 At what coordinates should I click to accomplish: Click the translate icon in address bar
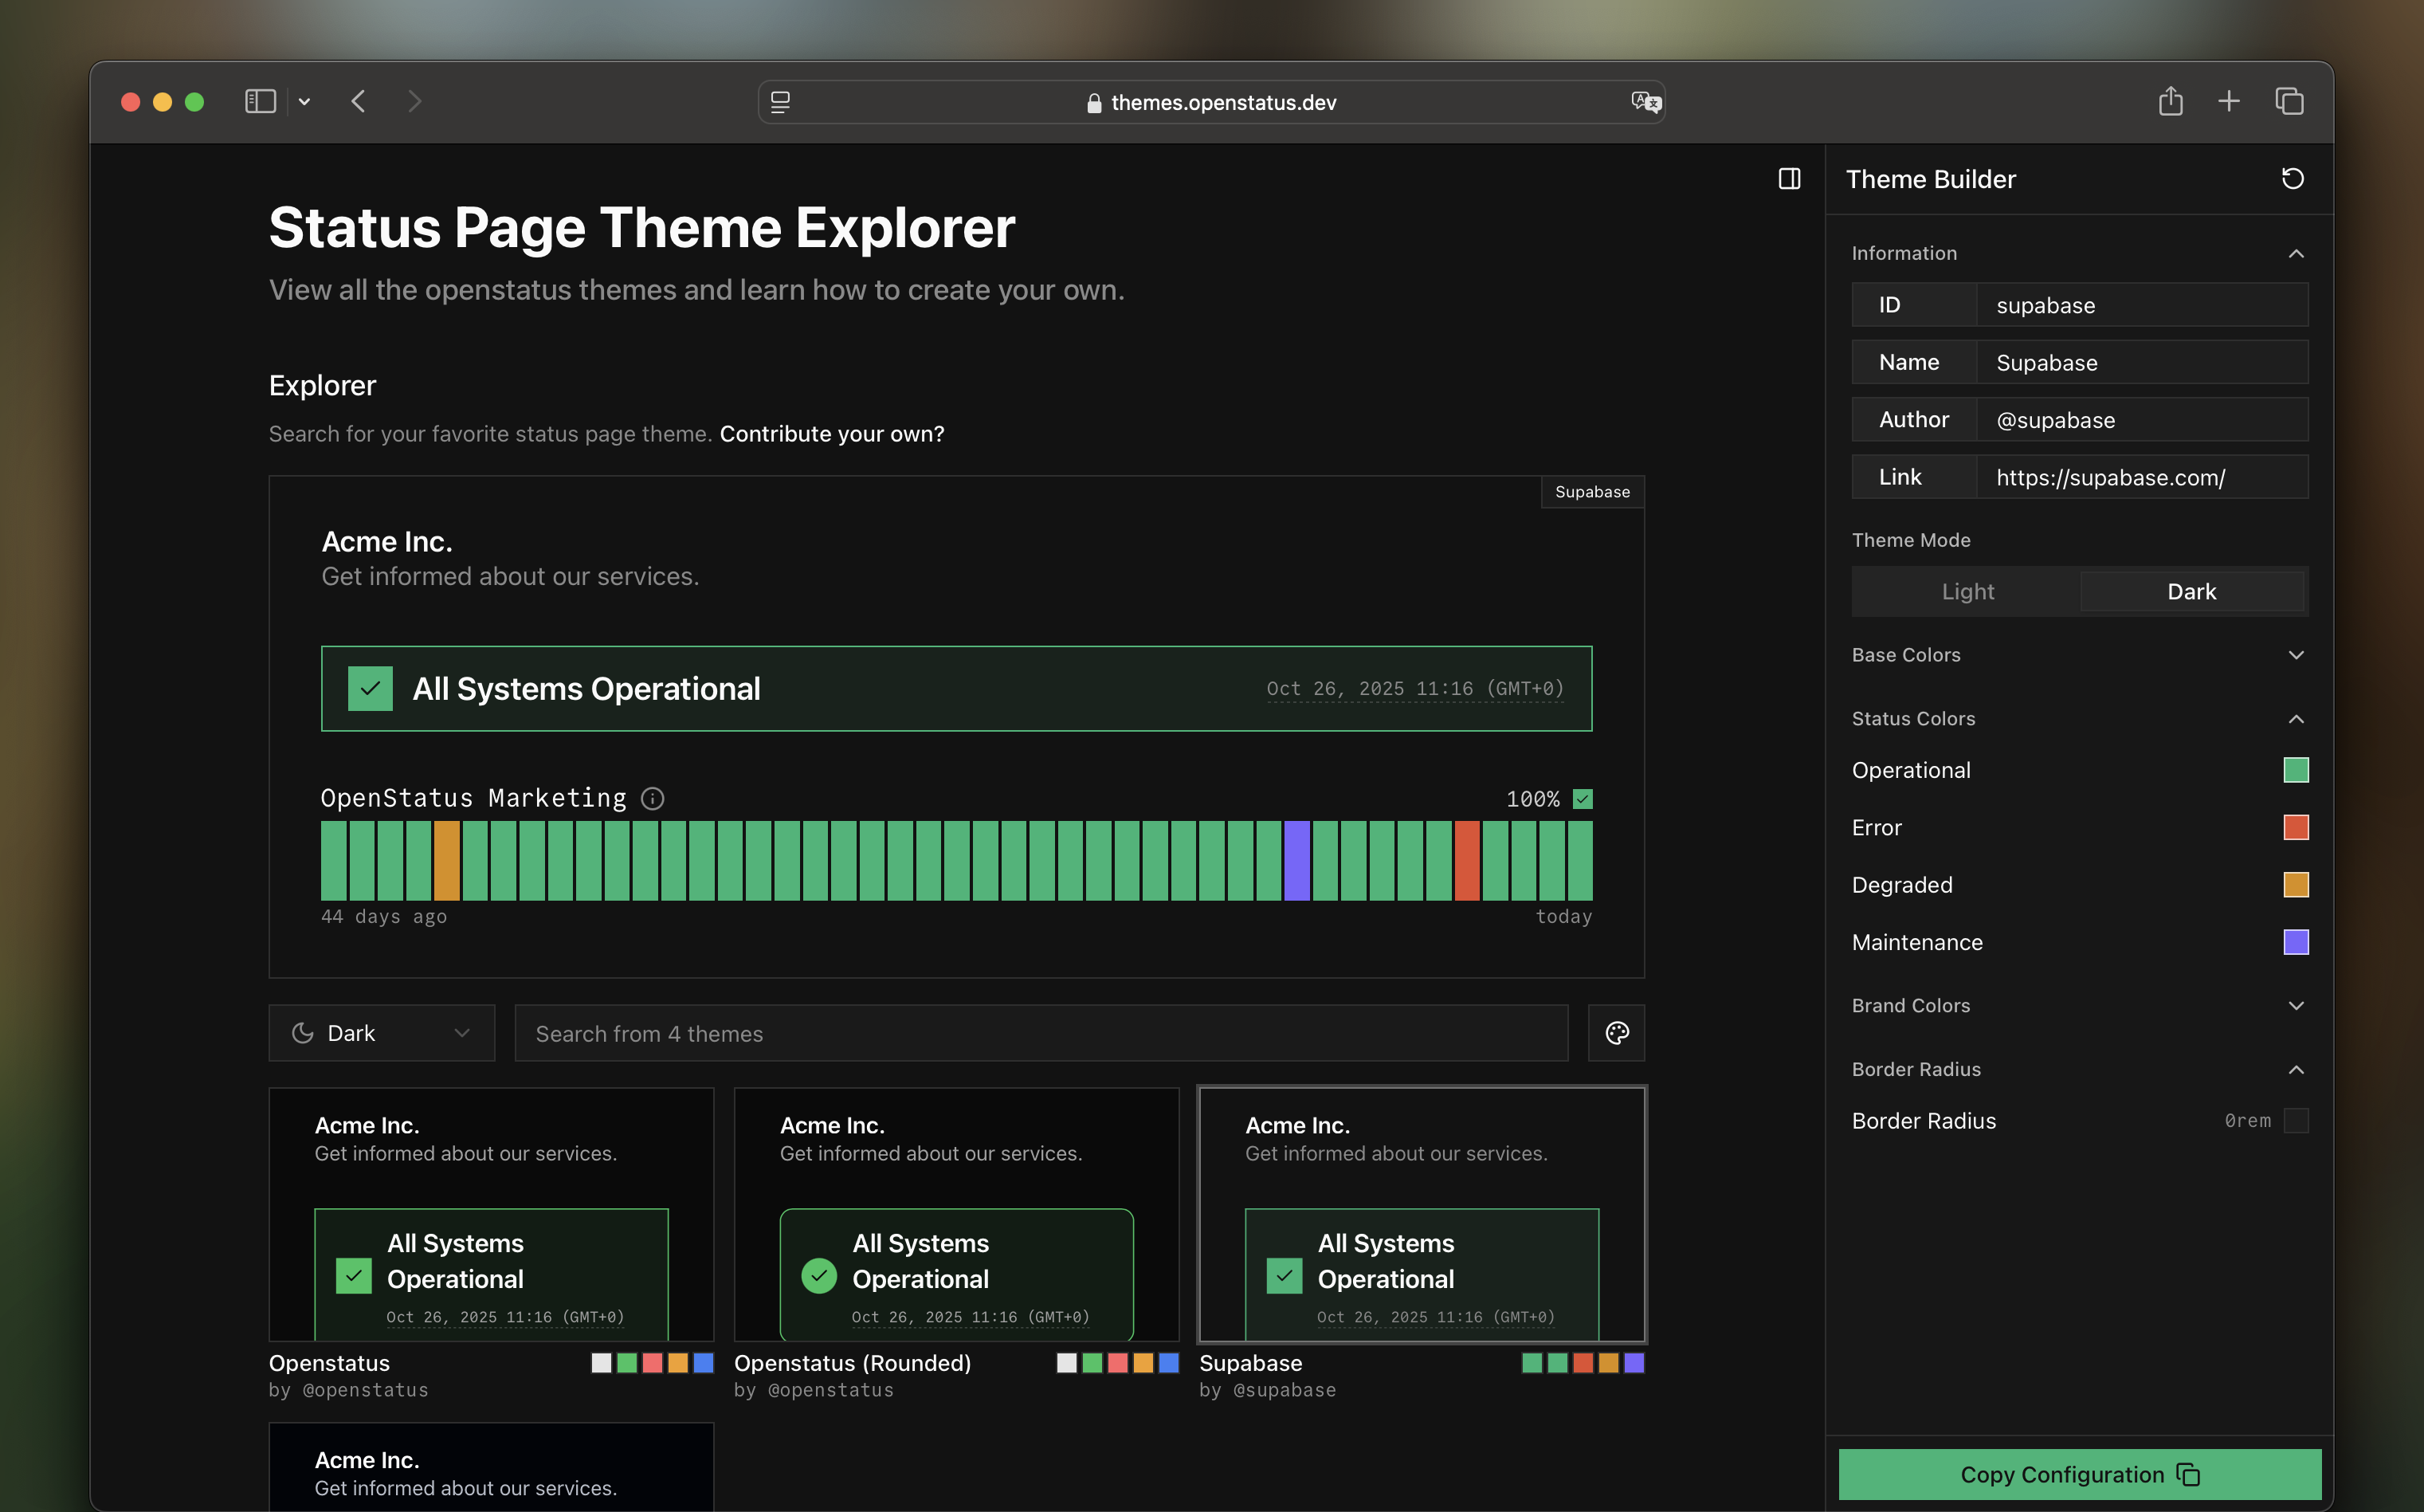pos(1645,102)
